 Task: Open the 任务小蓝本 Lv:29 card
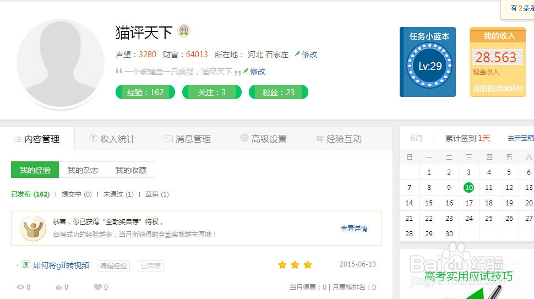coord(428,62)
